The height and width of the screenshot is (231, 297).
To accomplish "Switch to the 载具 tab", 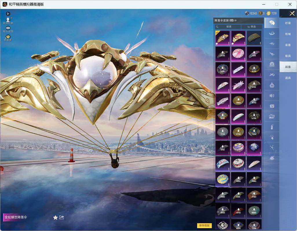I will (288, 56).
